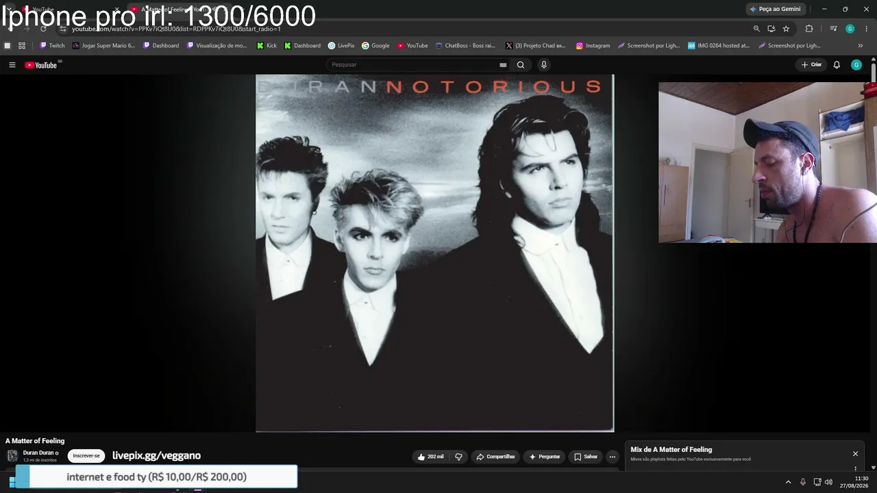The image size is (877, 493).
Task: Open the Chrome media controls icon
Action: click(833, 29)
